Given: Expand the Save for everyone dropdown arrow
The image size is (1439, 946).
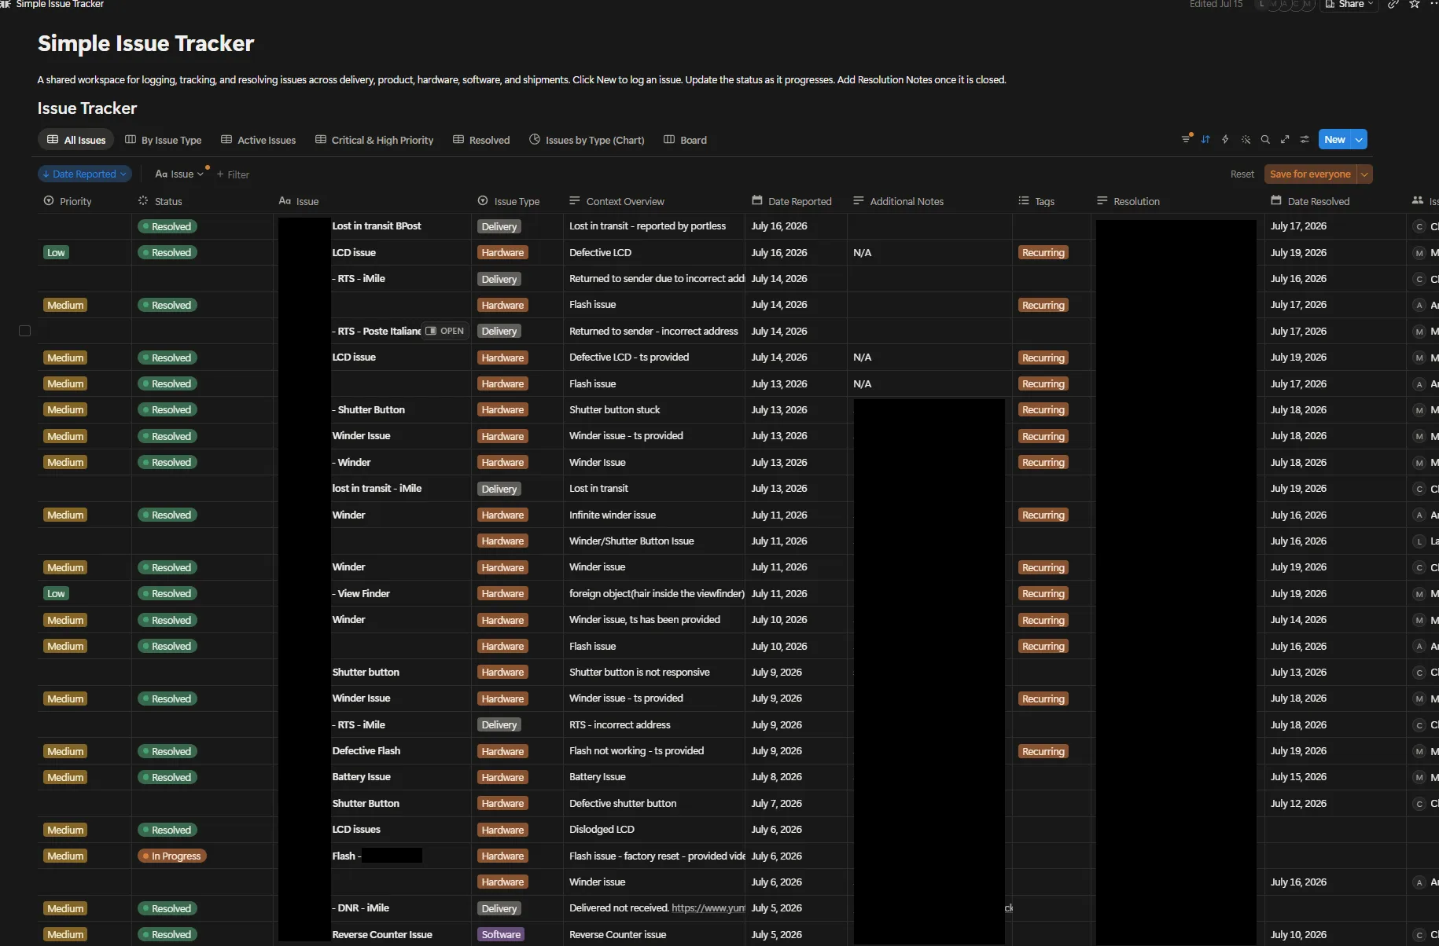Looking at the screenshot, I should click(x=1365, y=174).
